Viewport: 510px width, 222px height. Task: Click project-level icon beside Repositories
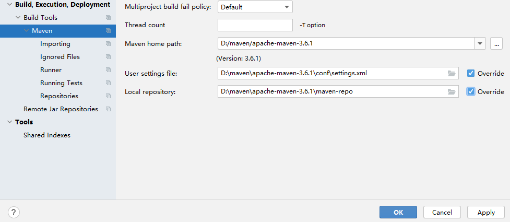click(109, 96)
